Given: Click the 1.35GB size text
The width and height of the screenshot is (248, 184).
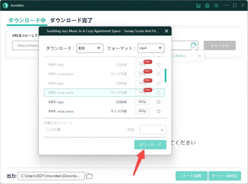Looking at the screenshot, I should [x=121, y=65].
